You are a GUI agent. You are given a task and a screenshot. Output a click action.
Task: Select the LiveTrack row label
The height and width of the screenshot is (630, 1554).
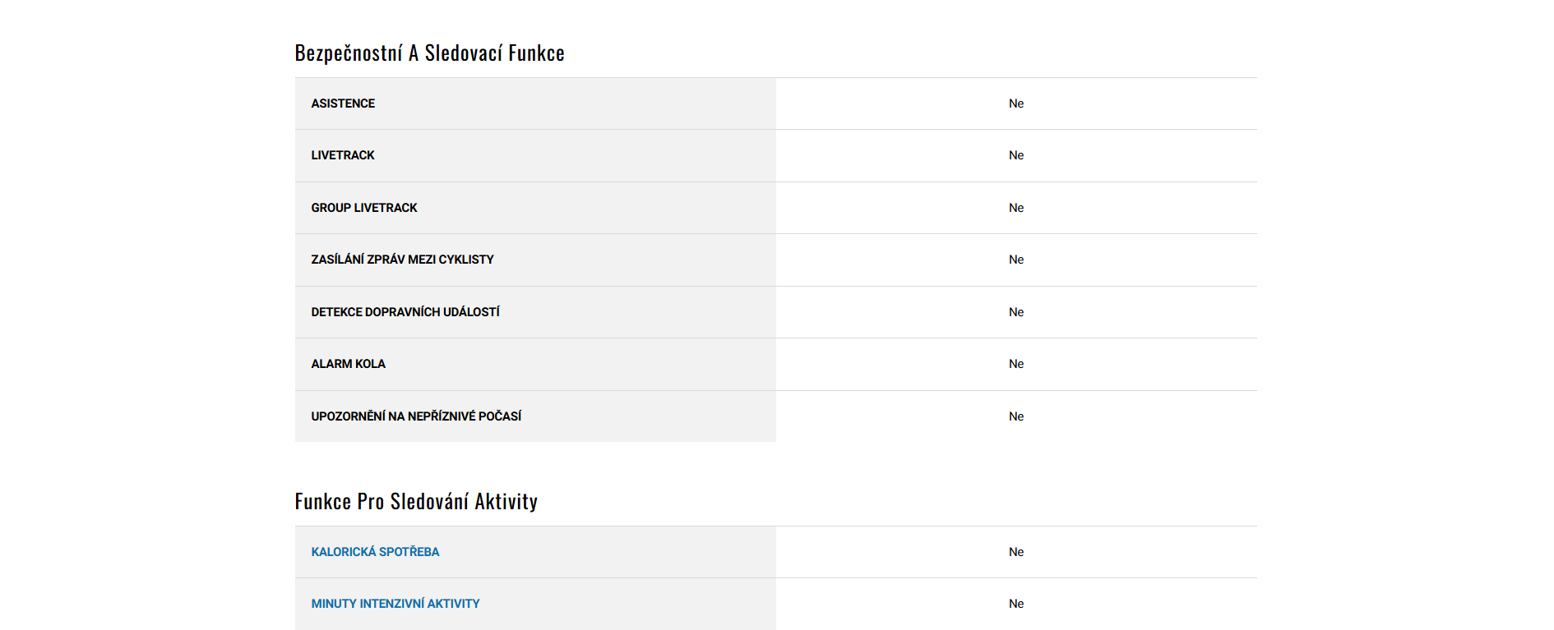[342, 155]
